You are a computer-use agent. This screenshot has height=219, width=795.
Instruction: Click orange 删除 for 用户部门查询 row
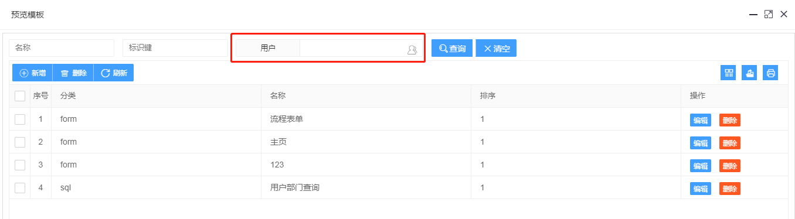tap(730, 189)
